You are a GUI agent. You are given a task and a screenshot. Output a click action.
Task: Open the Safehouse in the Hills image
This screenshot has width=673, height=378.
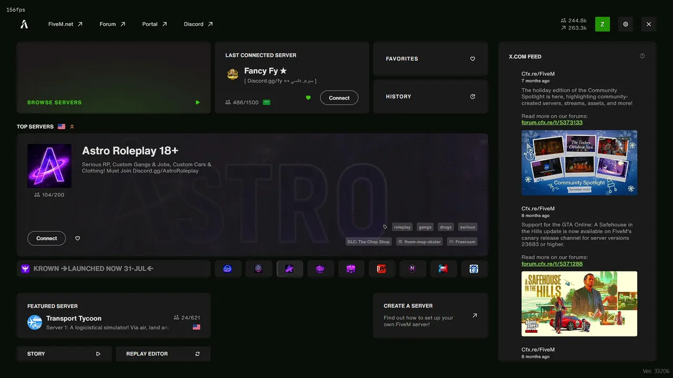pos(579,303)
